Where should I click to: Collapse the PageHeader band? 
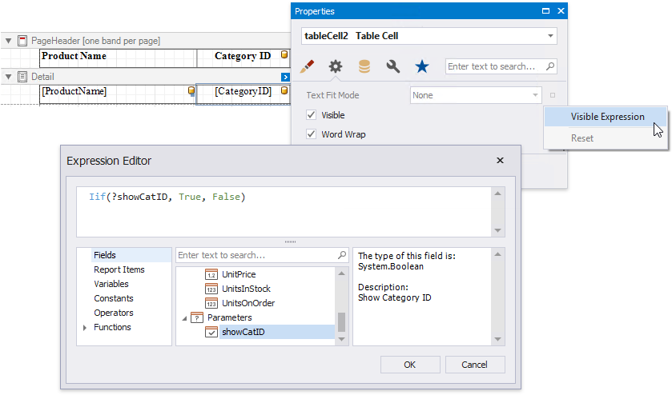click(x=8, y=40)
